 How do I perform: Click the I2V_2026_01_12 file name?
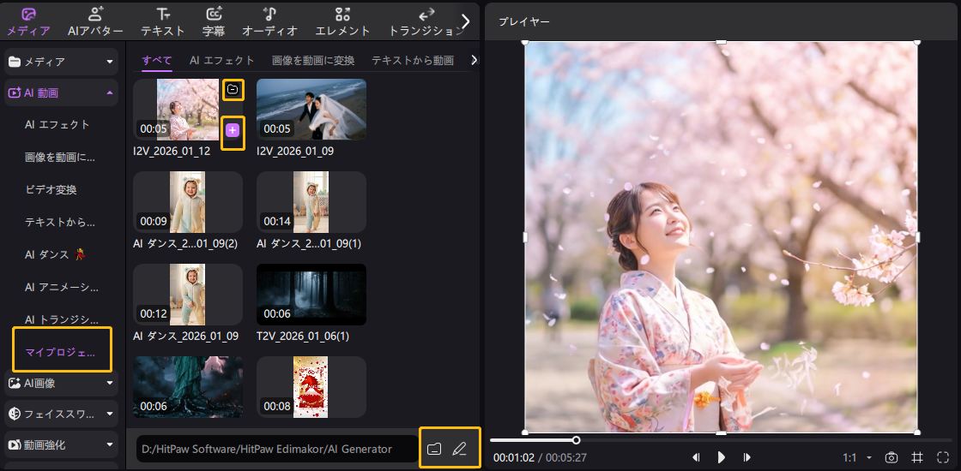point(172,151)
